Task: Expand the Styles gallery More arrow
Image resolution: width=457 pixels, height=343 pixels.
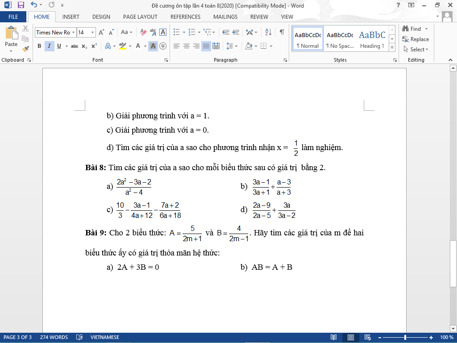Action: pyautogui.click(x=392, y=47)
